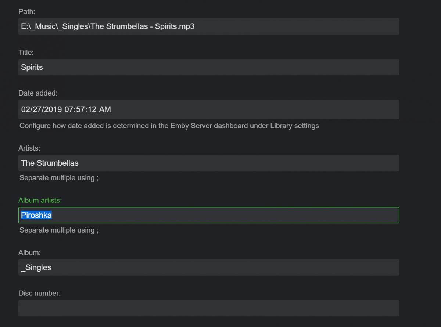Screen dimensions: 441x327
Task: Click the "Title:" label
Action: [x=26, y=53]
